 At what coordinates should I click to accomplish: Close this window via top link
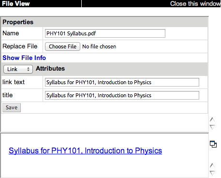[x=195, y=3]
